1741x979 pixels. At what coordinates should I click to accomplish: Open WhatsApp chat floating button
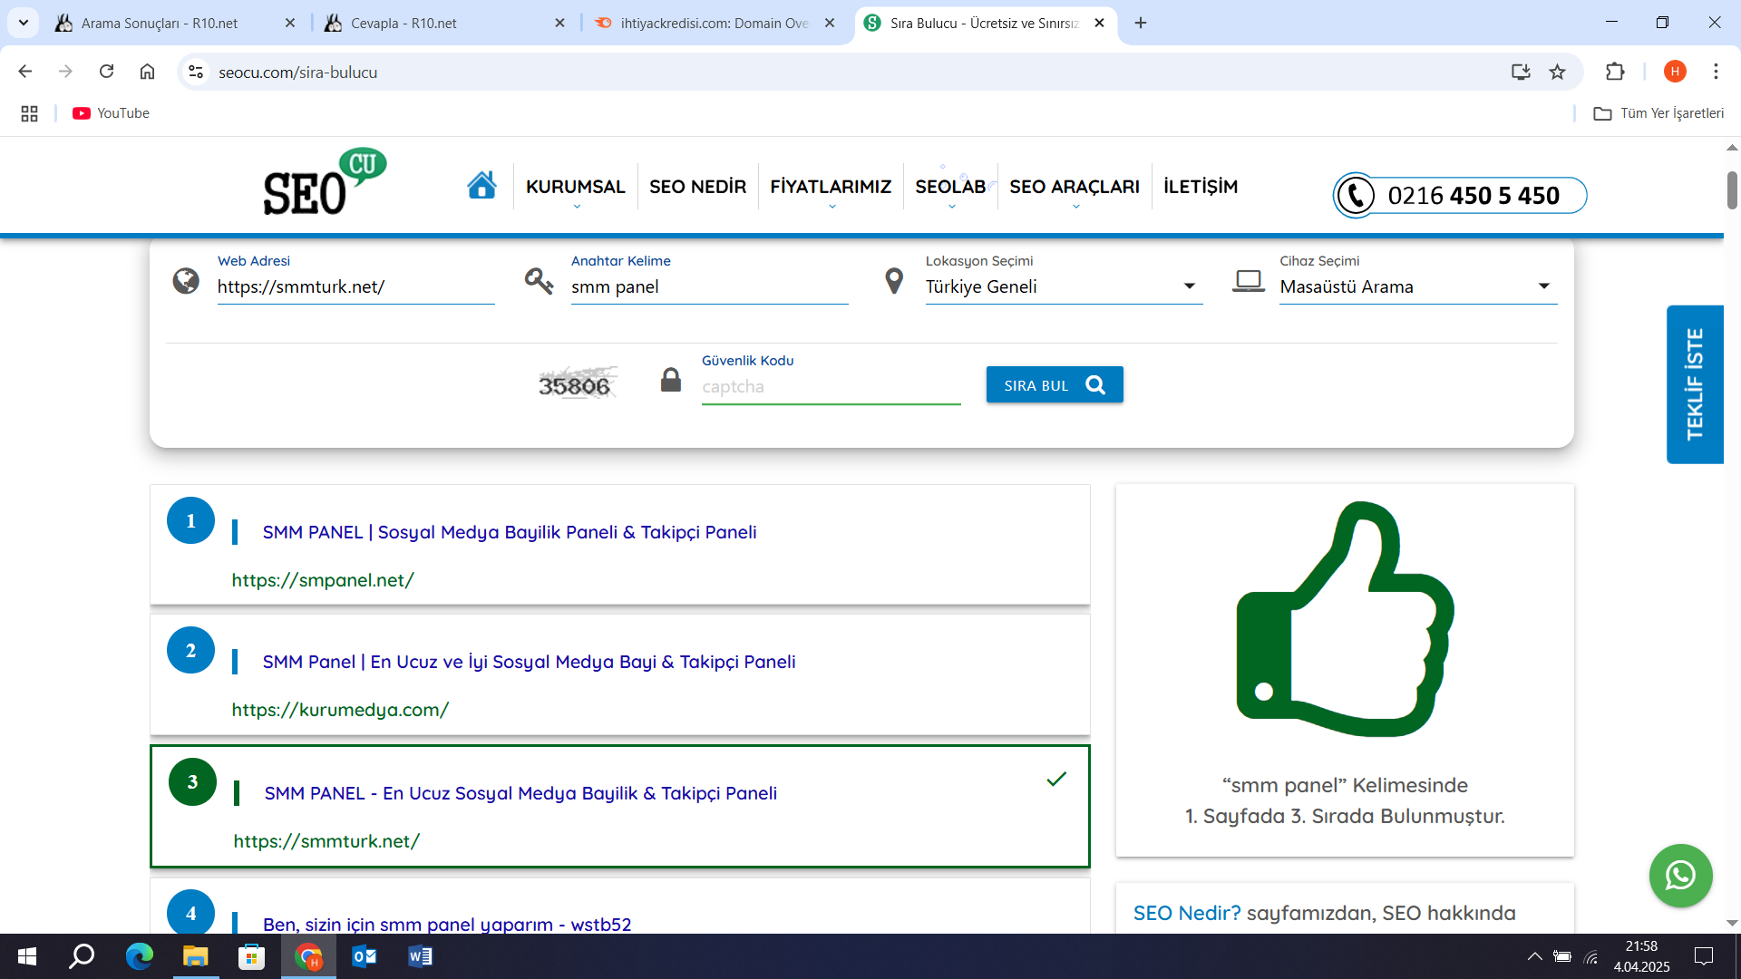click(x=1680, y=876)
